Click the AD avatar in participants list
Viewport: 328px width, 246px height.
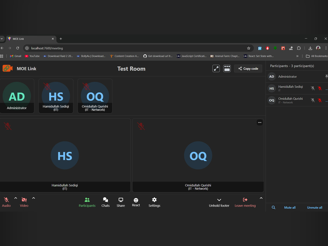[272, 76]
